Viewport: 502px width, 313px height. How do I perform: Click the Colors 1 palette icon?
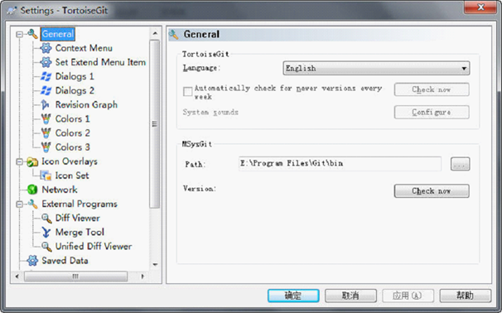tap(46, 118)
